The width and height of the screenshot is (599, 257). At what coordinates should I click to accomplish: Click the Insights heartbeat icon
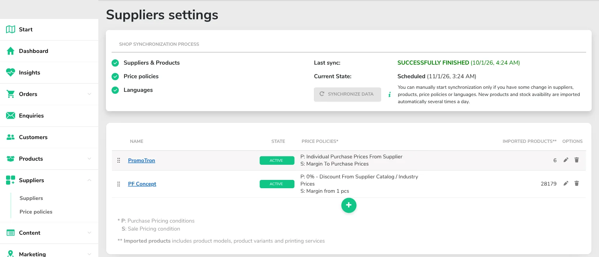pyautogui.click(x=11, y=73)
